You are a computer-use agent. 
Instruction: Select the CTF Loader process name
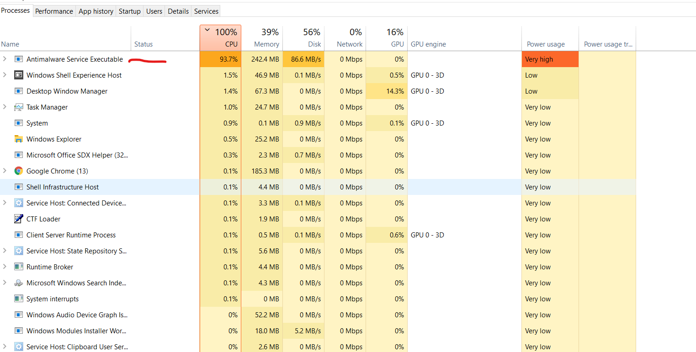tap(43, 219)
